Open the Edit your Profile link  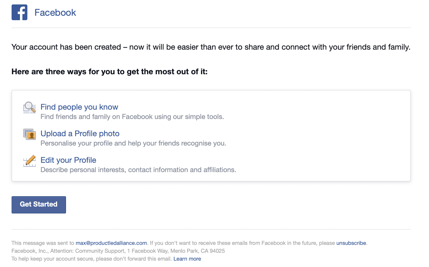point(68,160)
